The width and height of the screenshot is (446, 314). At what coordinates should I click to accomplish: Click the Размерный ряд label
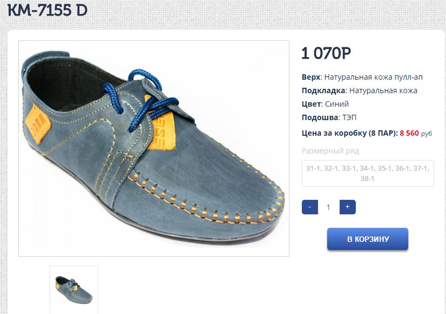(330, 151)
